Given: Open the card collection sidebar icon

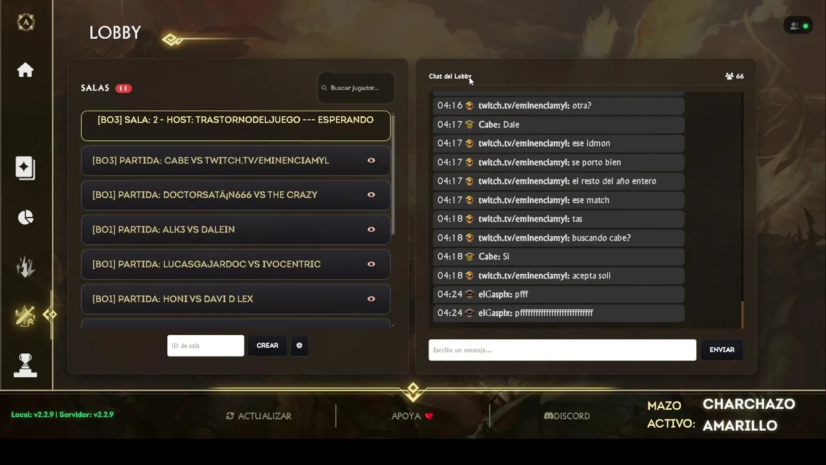Looking at the screenshot, I should [25, 168].
